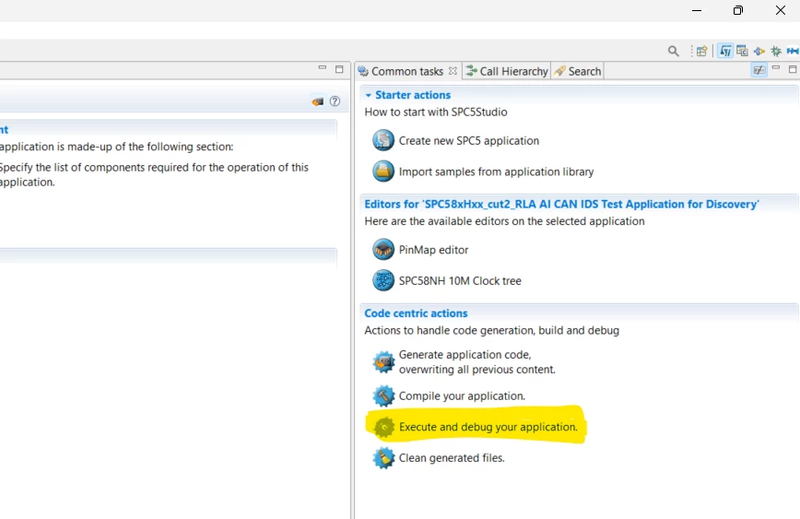Click the Compile your application hammer icon

click(x=383, y=396)
